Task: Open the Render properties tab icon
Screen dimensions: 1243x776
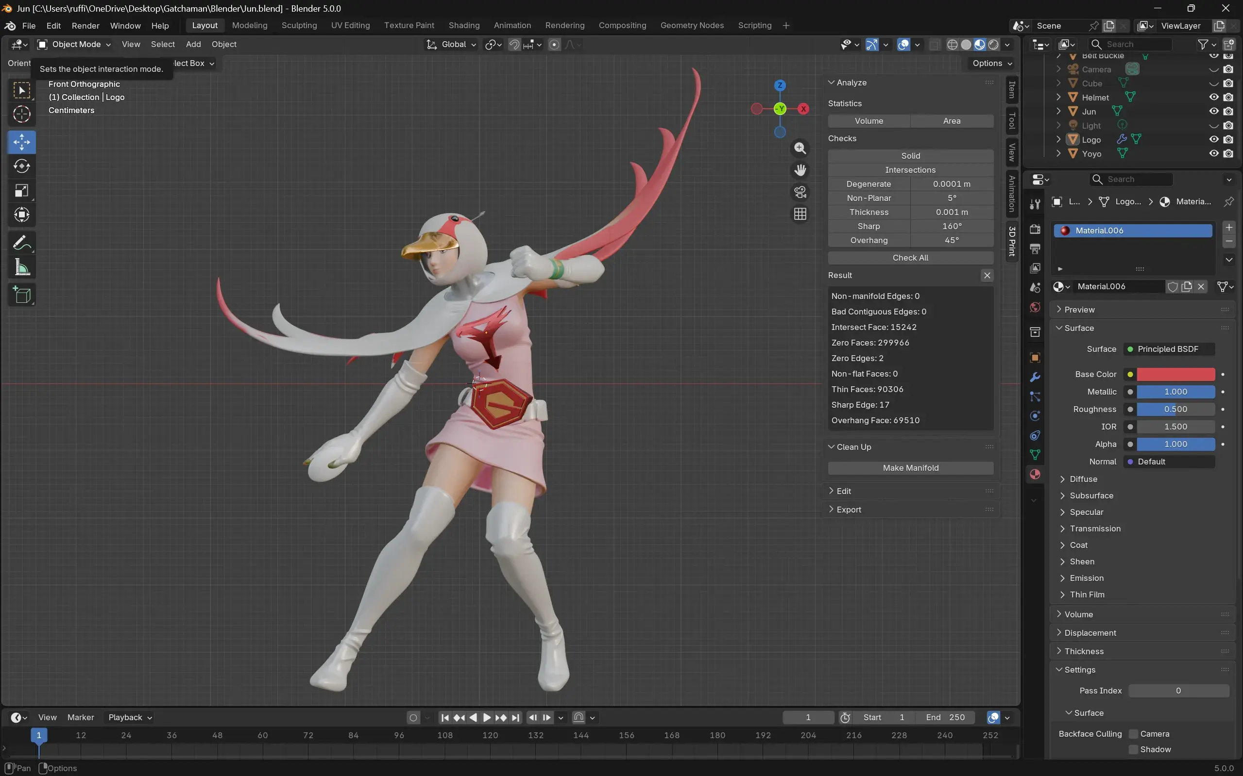Action: (x=1035, y=229)
